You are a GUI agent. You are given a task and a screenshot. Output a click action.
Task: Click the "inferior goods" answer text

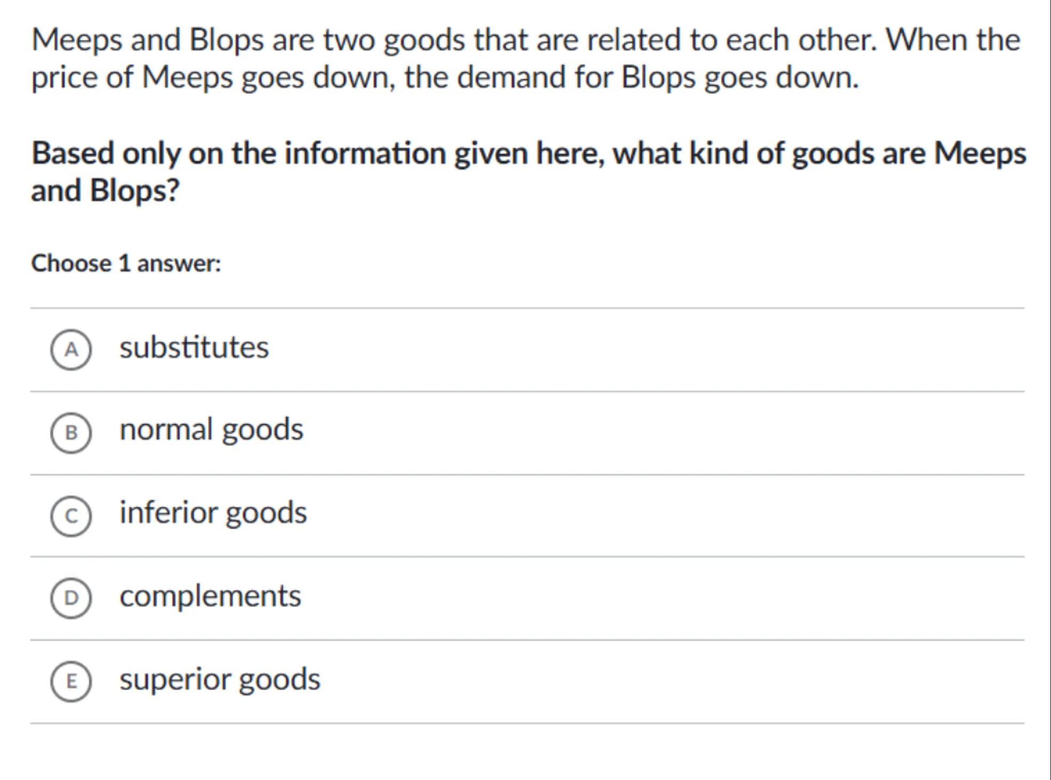tap(213, 513)
